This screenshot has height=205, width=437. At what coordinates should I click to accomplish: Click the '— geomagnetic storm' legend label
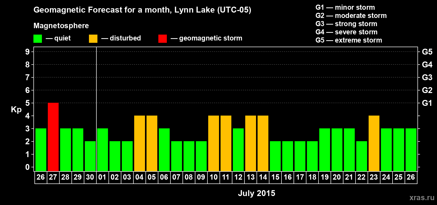[x=206, y=38]
